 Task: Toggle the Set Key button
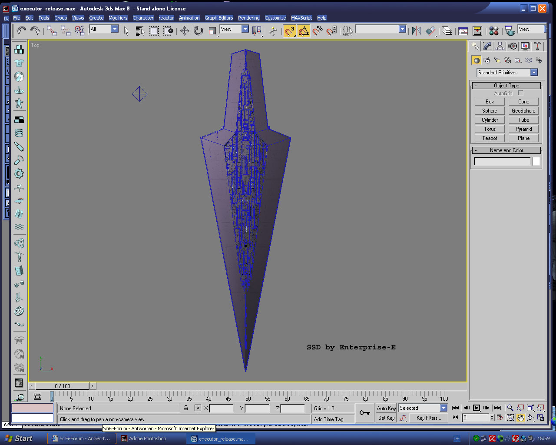coord(386,418)
